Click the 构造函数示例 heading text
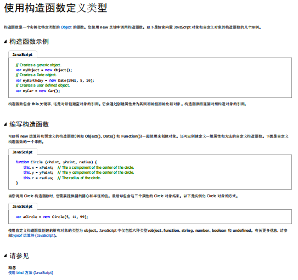 (x=29, y=42)
